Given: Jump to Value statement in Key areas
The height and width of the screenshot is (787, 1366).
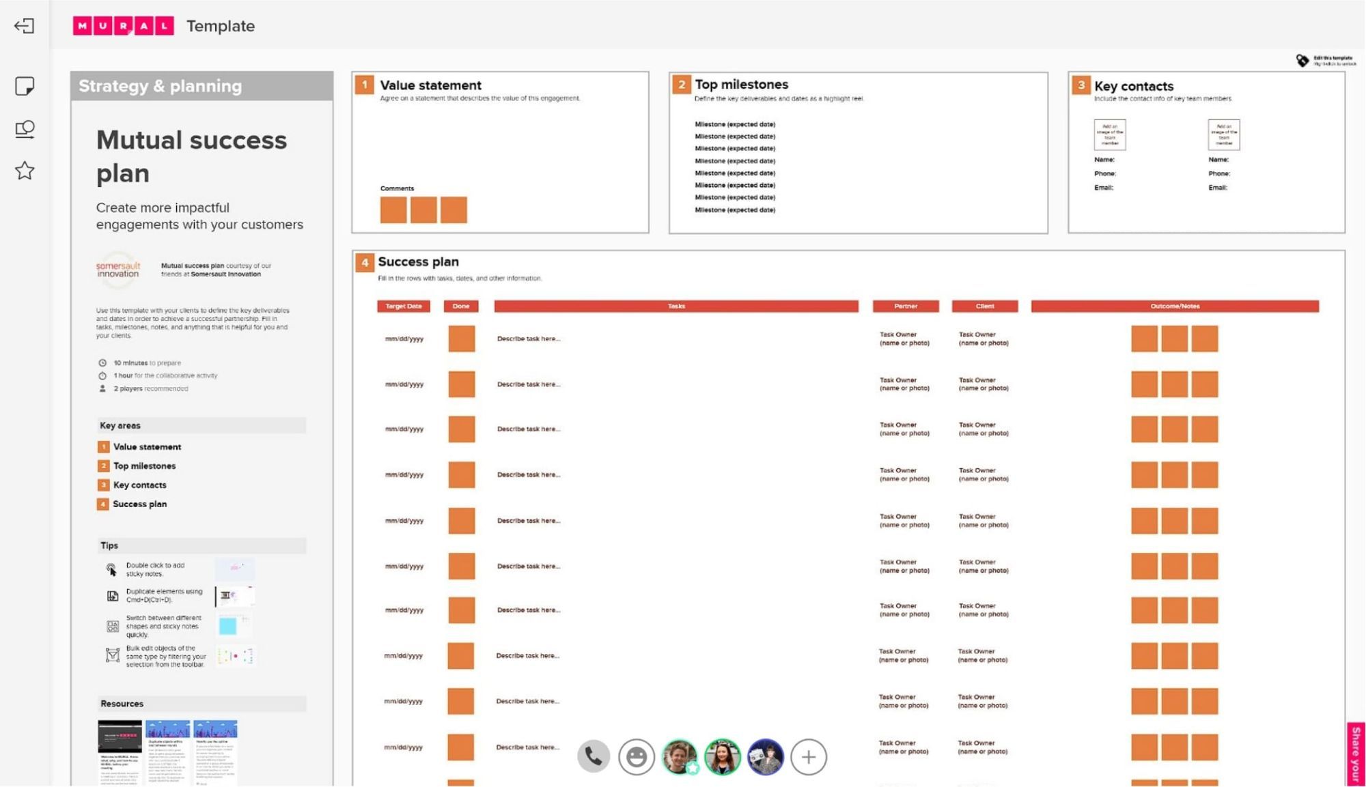Looking at the screenshot, I should pos(147,446).
